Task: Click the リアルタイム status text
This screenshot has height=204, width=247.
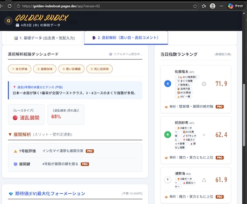Action: coord(128,54)
